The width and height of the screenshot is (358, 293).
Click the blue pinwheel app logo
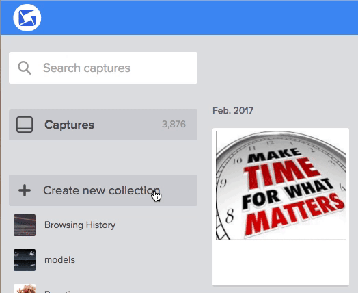coord(27,18)
